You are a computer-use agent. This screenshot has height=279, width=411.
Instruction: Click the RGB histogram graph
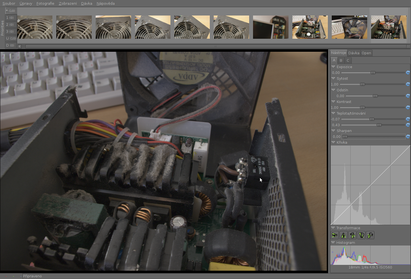370,255
